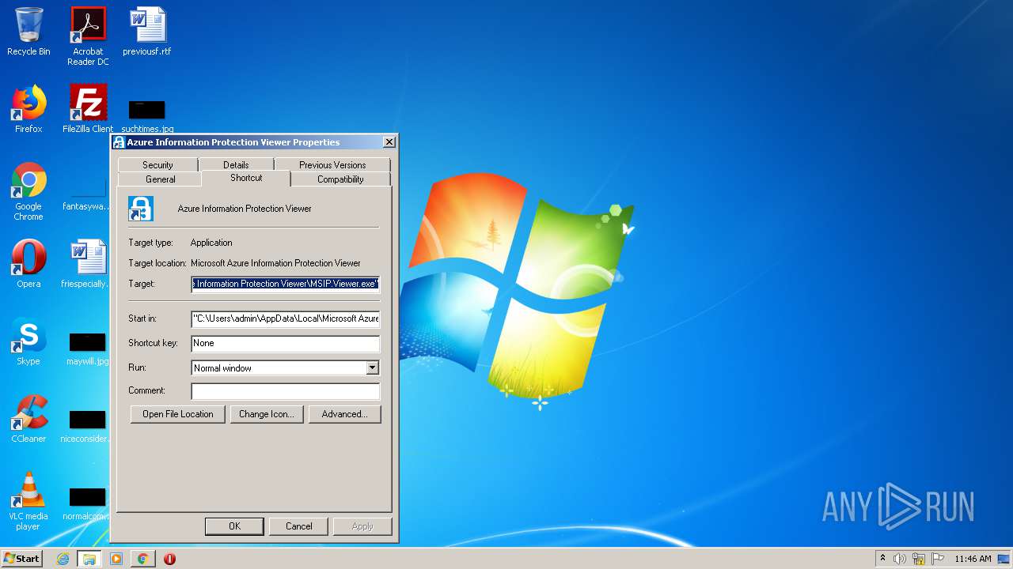The image size is (1013, 569).
Task: Select the Opera desktop shortcut
Action: pyautogui.click(x=28, y=264)
